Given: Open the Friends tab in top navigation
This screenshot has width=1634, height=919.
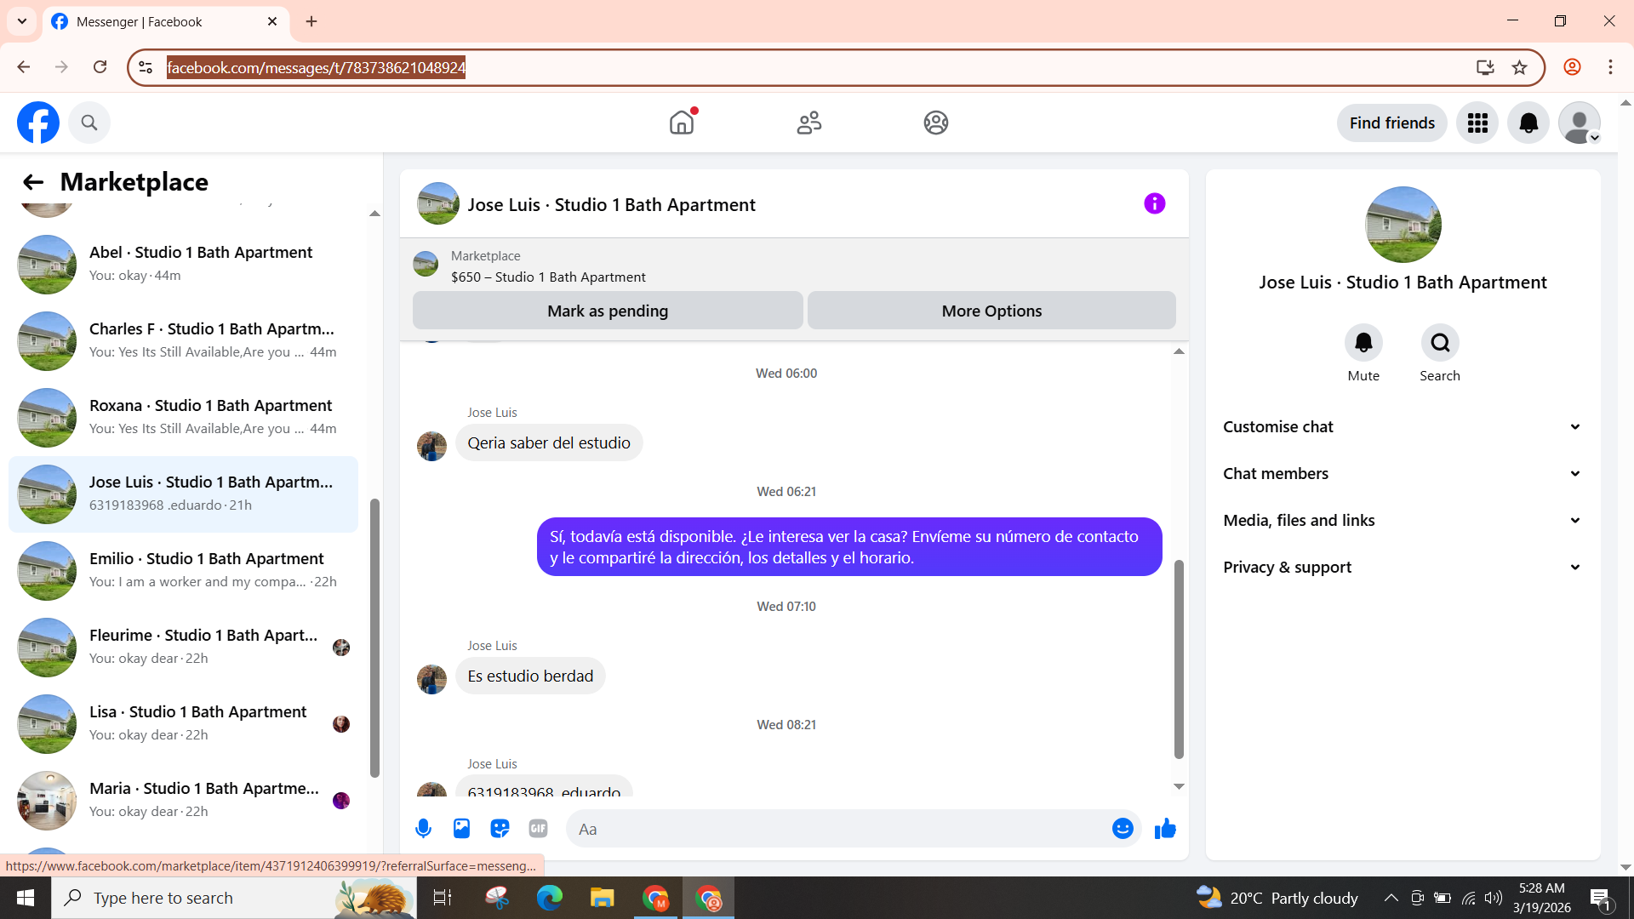Looking at the screenshot, I should pyautogui.click(x=808, y=123).
